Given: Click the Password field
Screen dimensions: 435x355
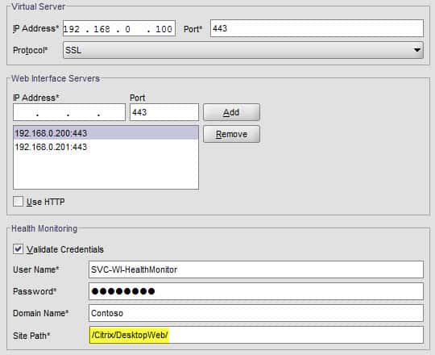Looking at the screenshot, I should (x=256, y=291).
